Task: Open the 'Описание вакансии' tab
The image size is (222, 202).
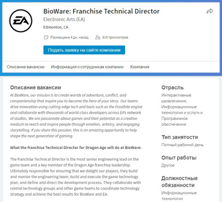Action: coord(26,67)
